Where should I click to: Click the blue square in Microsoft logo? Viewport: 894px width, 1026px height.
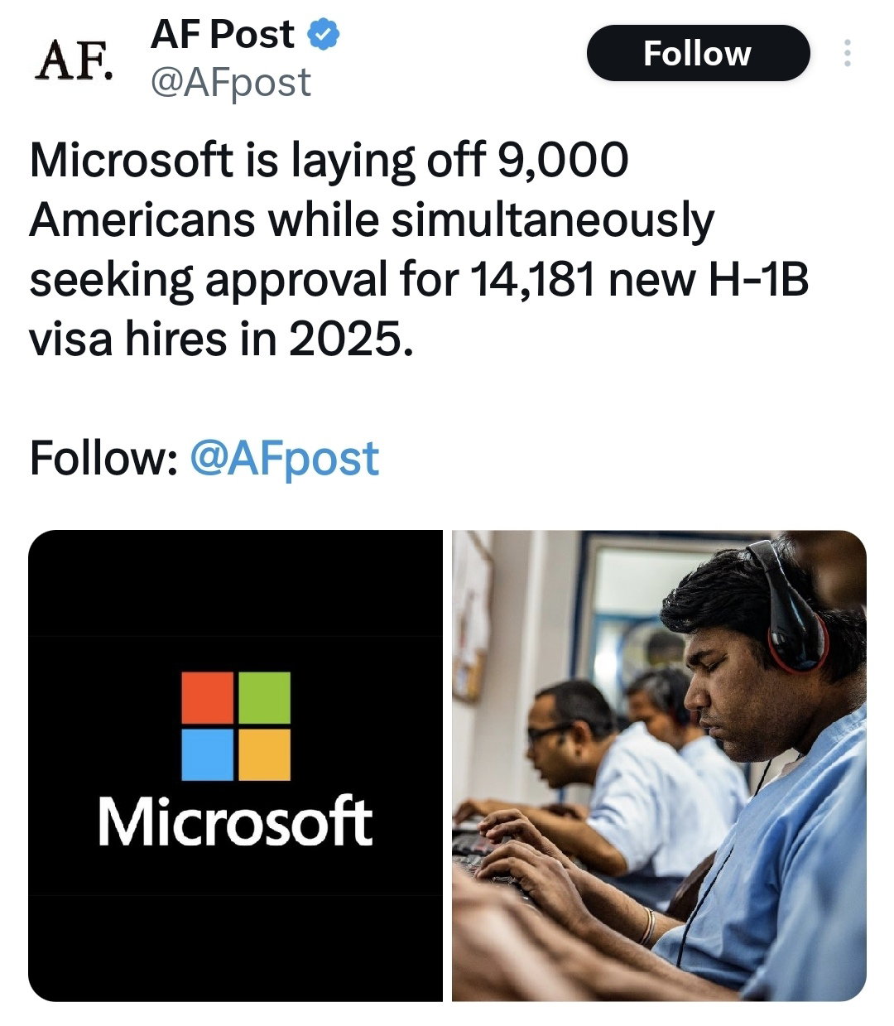pyautogui.click(x=207, y=754)
